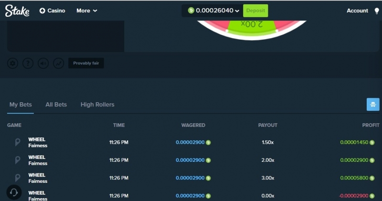The image size is (382, 201).
Task: Open game settings gear icon
Action: click(13, 63)
